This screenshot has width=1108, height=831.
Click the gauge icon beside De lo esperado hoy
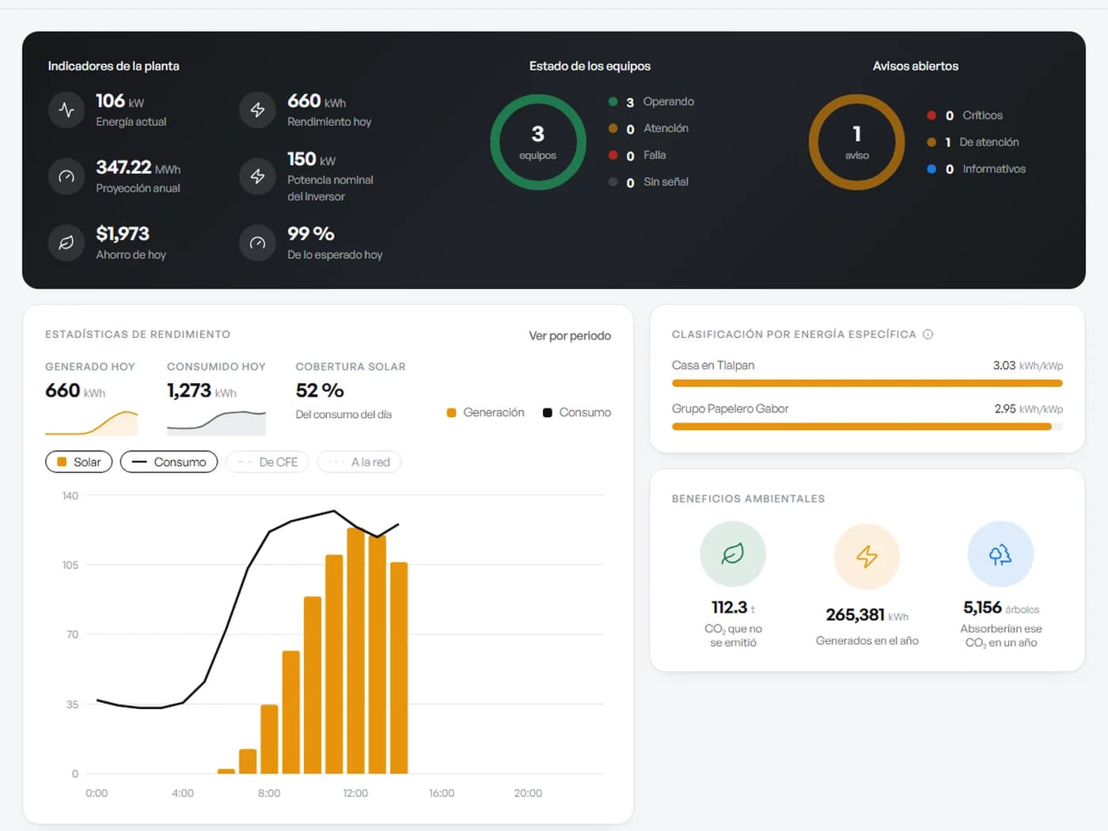(x=257, y=243)
